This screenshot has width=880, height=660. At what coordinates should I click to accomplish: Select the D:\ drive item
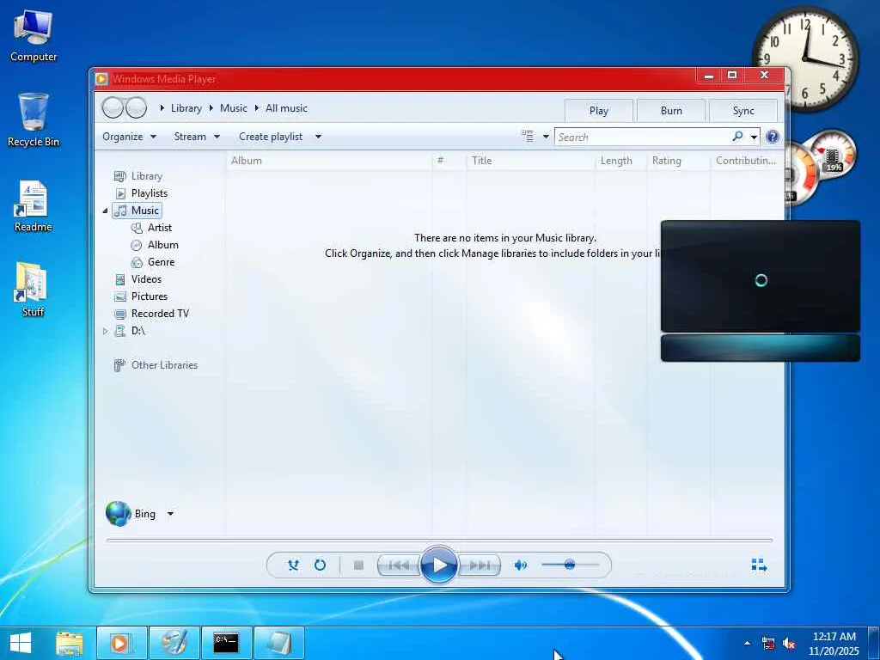point(130,331)
